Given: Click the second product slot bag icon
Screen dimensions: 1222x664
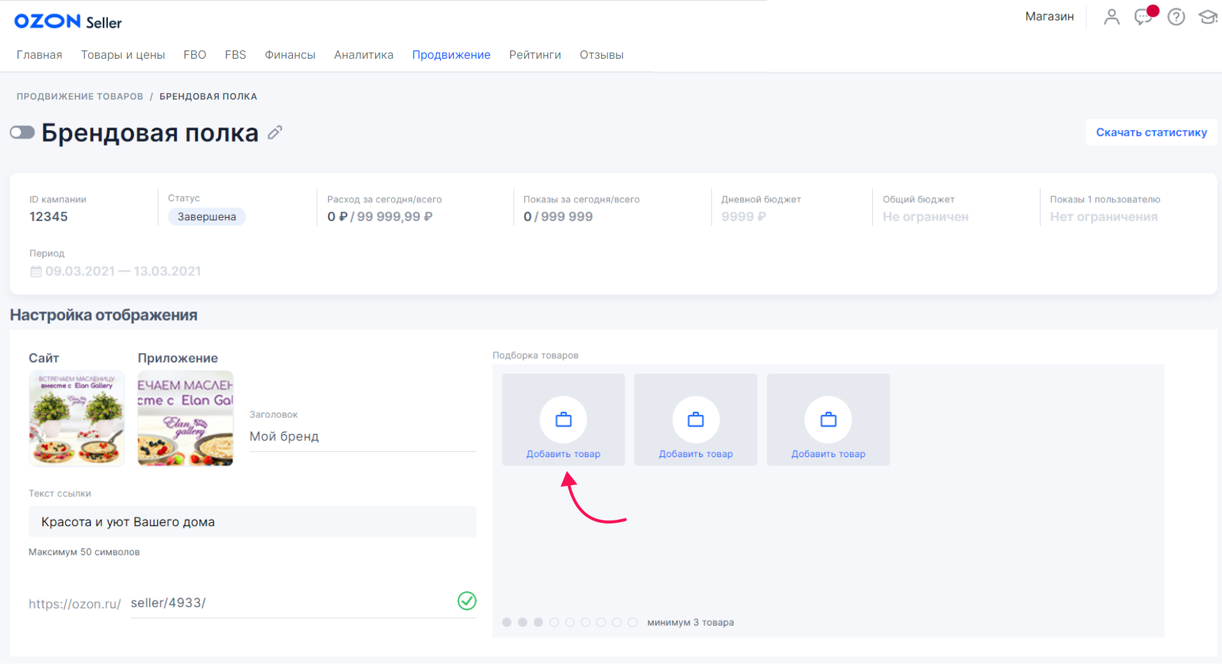Looking at the screenshot, I should 696,420.
